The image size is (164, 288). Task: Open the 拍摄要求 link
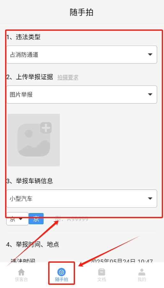coord(68,78)
